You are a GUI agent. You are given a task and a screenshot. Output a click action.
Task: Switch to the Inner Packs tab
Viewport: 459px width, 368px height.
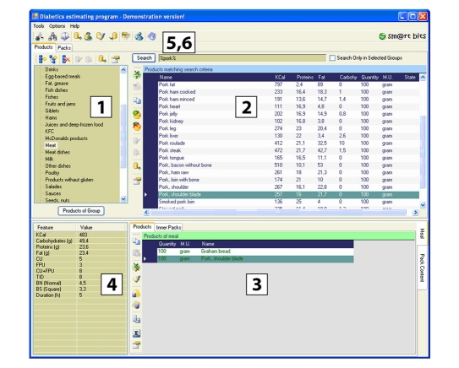pos(168,227)
